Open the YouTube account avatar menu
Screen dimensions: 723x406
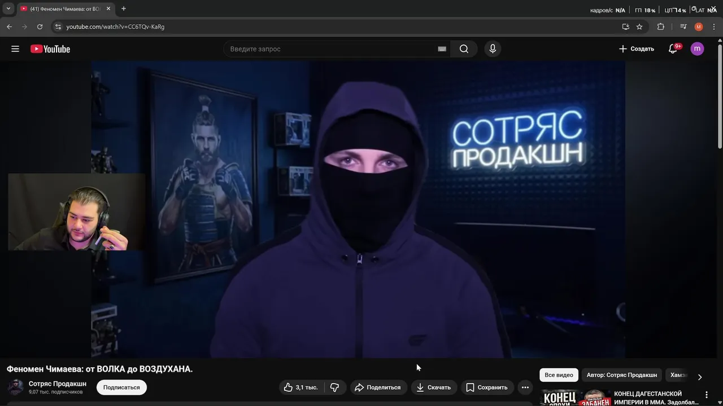pos(697,49)
